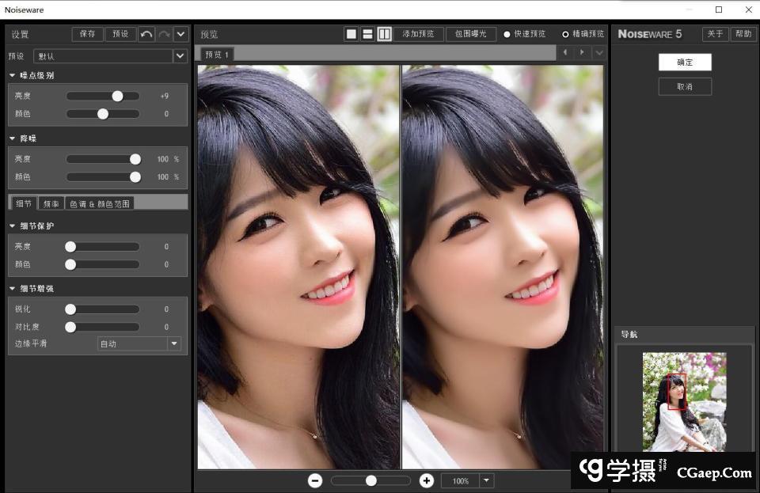
Task: Open the 预设 preset dropdown (默认)
Action: [180, 56]
